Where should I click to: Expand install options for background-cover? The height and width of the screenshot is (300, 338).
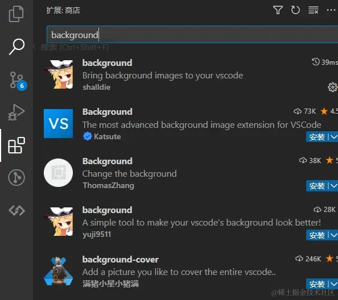coord(333,284)
